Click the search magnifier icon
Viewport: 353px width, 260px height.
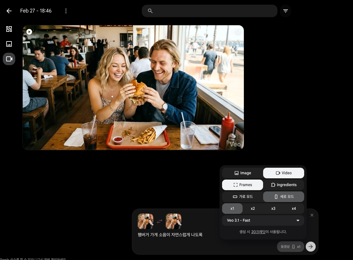pos(150,11)
